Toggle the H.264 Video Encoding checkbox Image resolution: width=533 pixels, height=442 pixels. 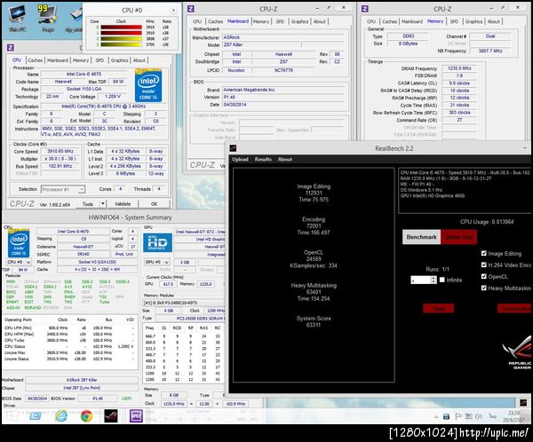click(484, 264)
